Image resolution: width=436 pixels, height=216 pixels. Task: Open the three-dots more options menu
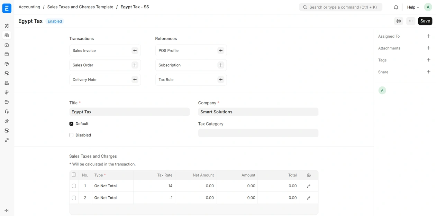point(411,21)
